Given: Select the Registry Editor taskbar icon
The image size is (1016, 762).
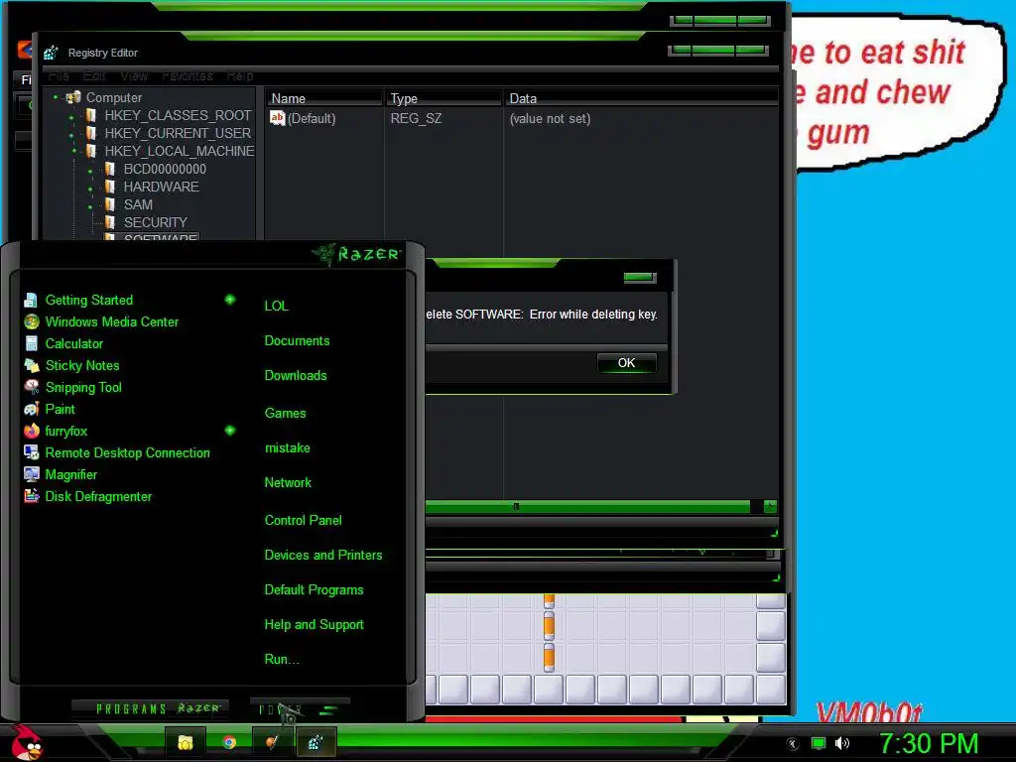Looking at the screenshot, I should coord(316,742).
